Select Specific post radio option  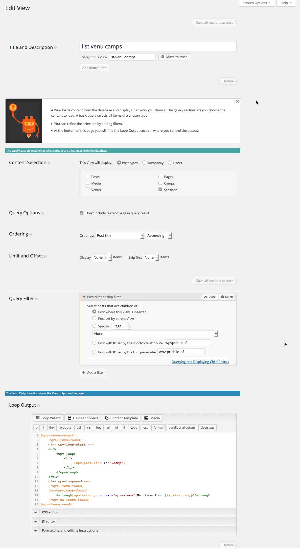tap(94, 326)
